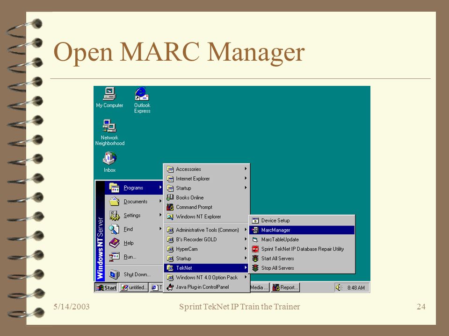Open Programs in the Start menu
This screenshot has width=449, height=336.
pos(134,188)
